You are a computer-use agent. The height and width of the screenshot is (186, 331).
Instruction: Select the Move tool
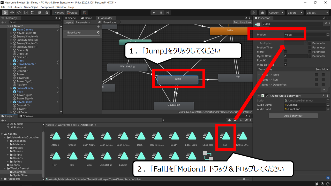coord(12,13)
